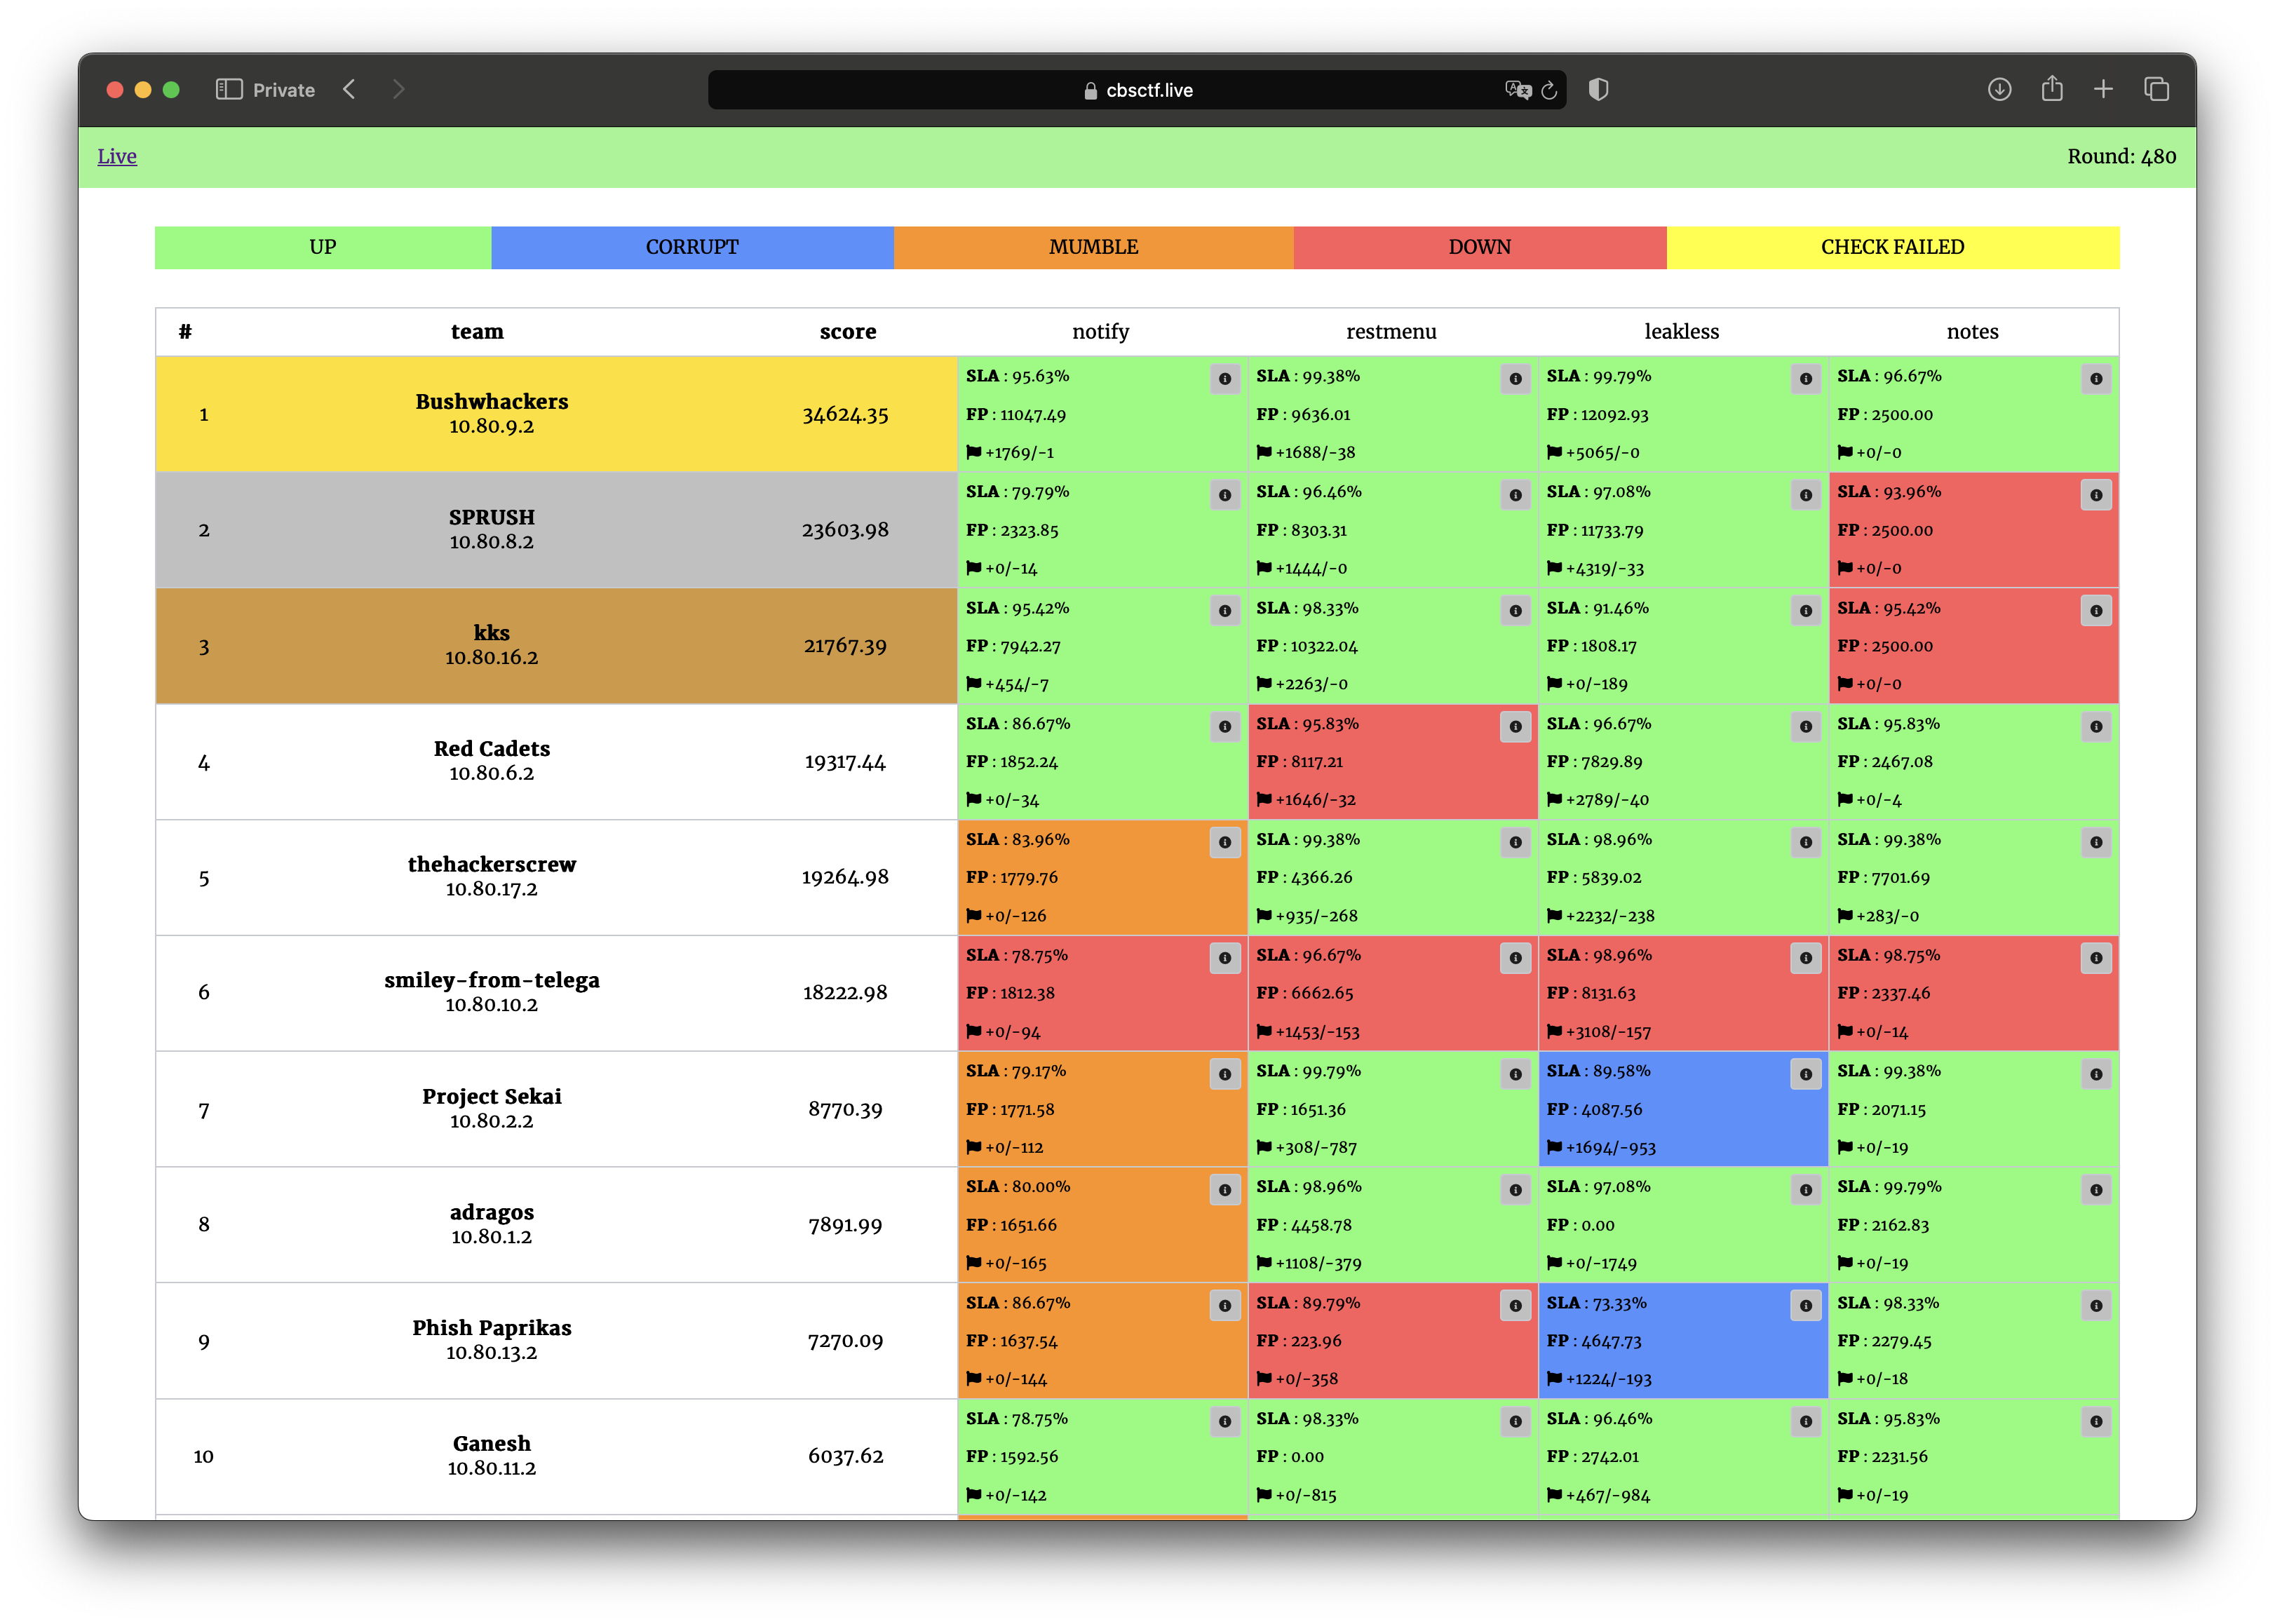Open info for Project Sekai leakless service
This screenshot has height=1624, width=2275.
point(1806,1074)
